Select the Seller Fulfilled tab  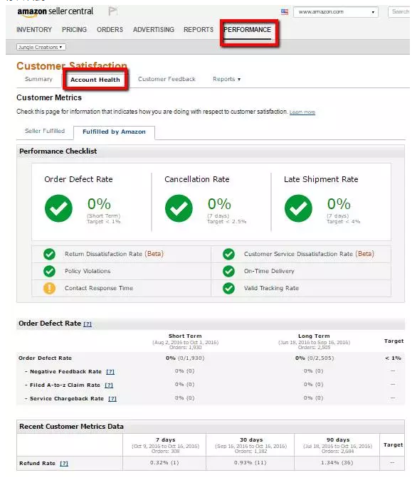(x=45, y=131)
